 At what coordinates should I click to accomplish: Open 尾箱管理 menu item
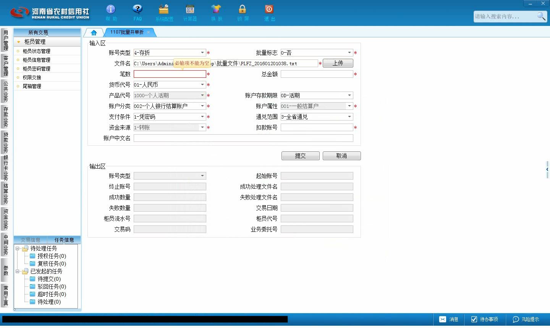pyautogui.click(x=32, y=86)
